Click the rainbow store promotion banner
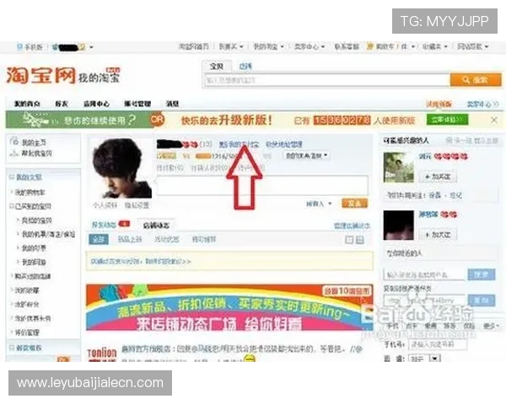506x404 pixels. (x=229, y=307)
